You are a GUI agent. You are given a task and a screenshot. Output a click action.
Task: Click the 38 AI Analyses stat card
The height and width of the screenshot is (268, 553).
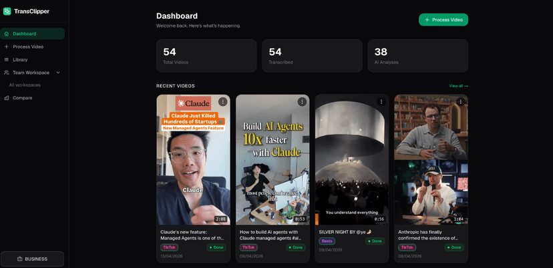coord(418,55)
